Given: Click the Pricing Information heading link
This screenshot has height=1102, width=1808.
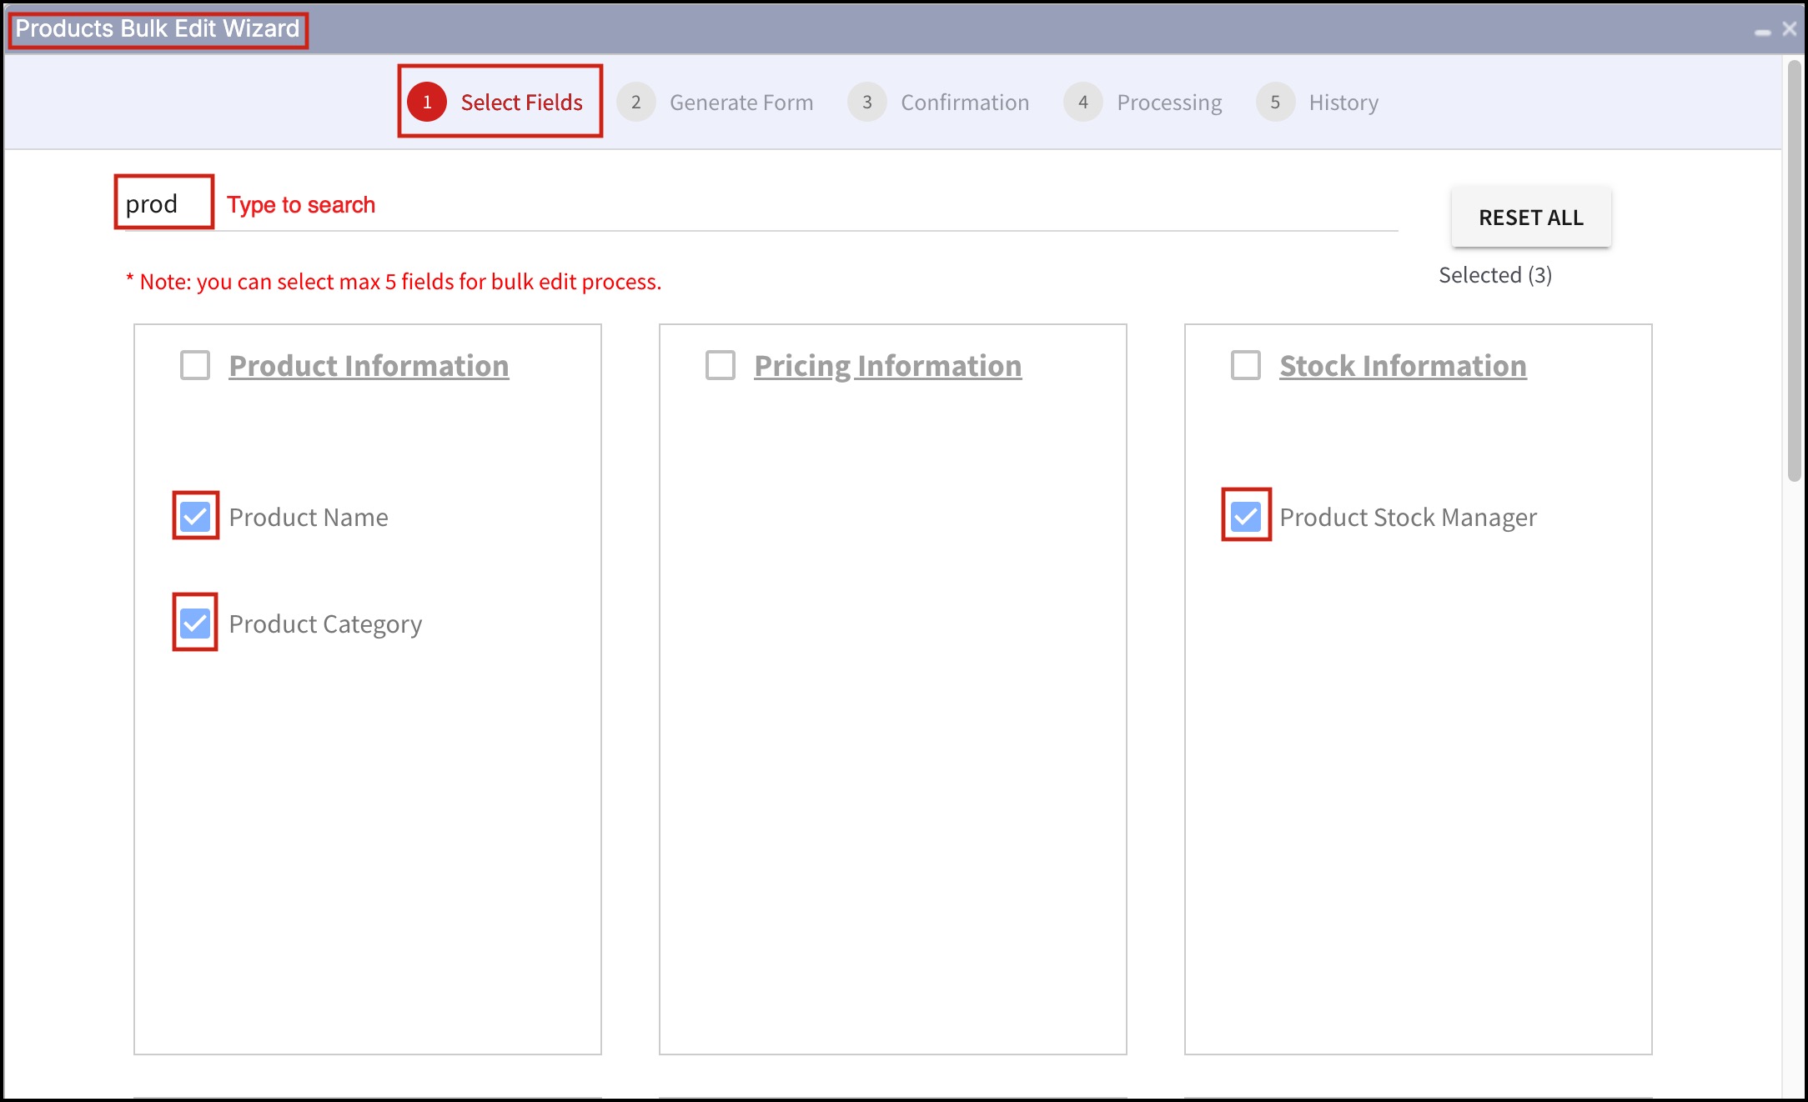Looking at the screenshot, I should click(x=887, y=366).
